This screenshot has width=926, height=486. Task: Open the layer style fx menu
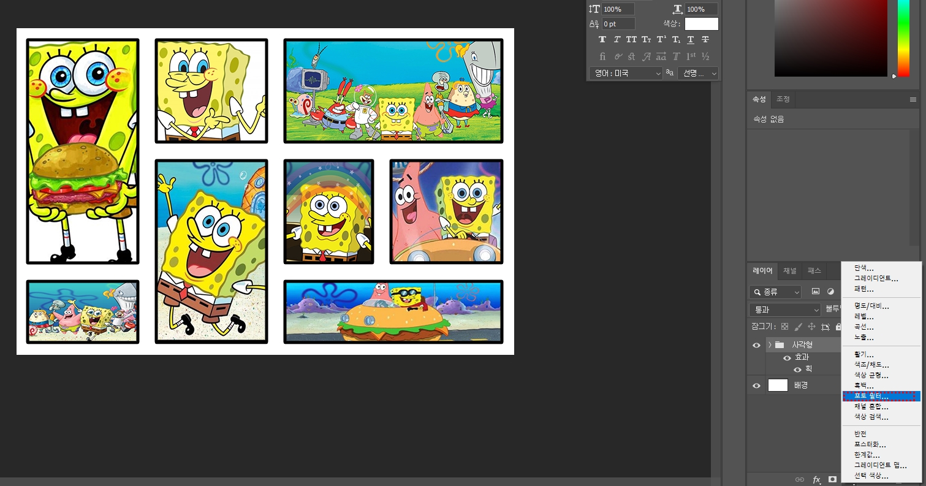(816, 479)
